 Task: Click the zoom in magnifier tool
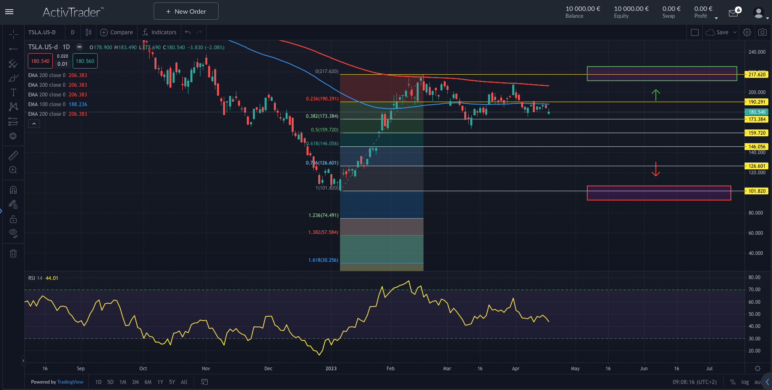[x=13, y=170]
